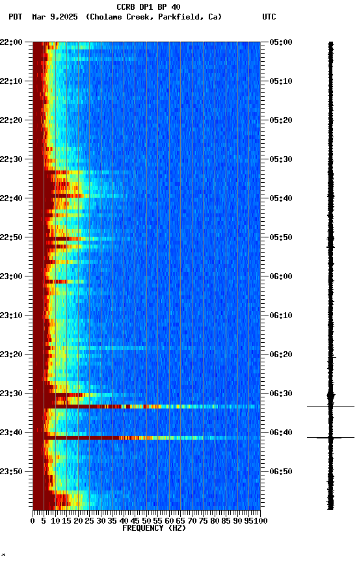Click the date 'Mar 9,2025'
Viewport: 359px width, 562px height.
55,17
